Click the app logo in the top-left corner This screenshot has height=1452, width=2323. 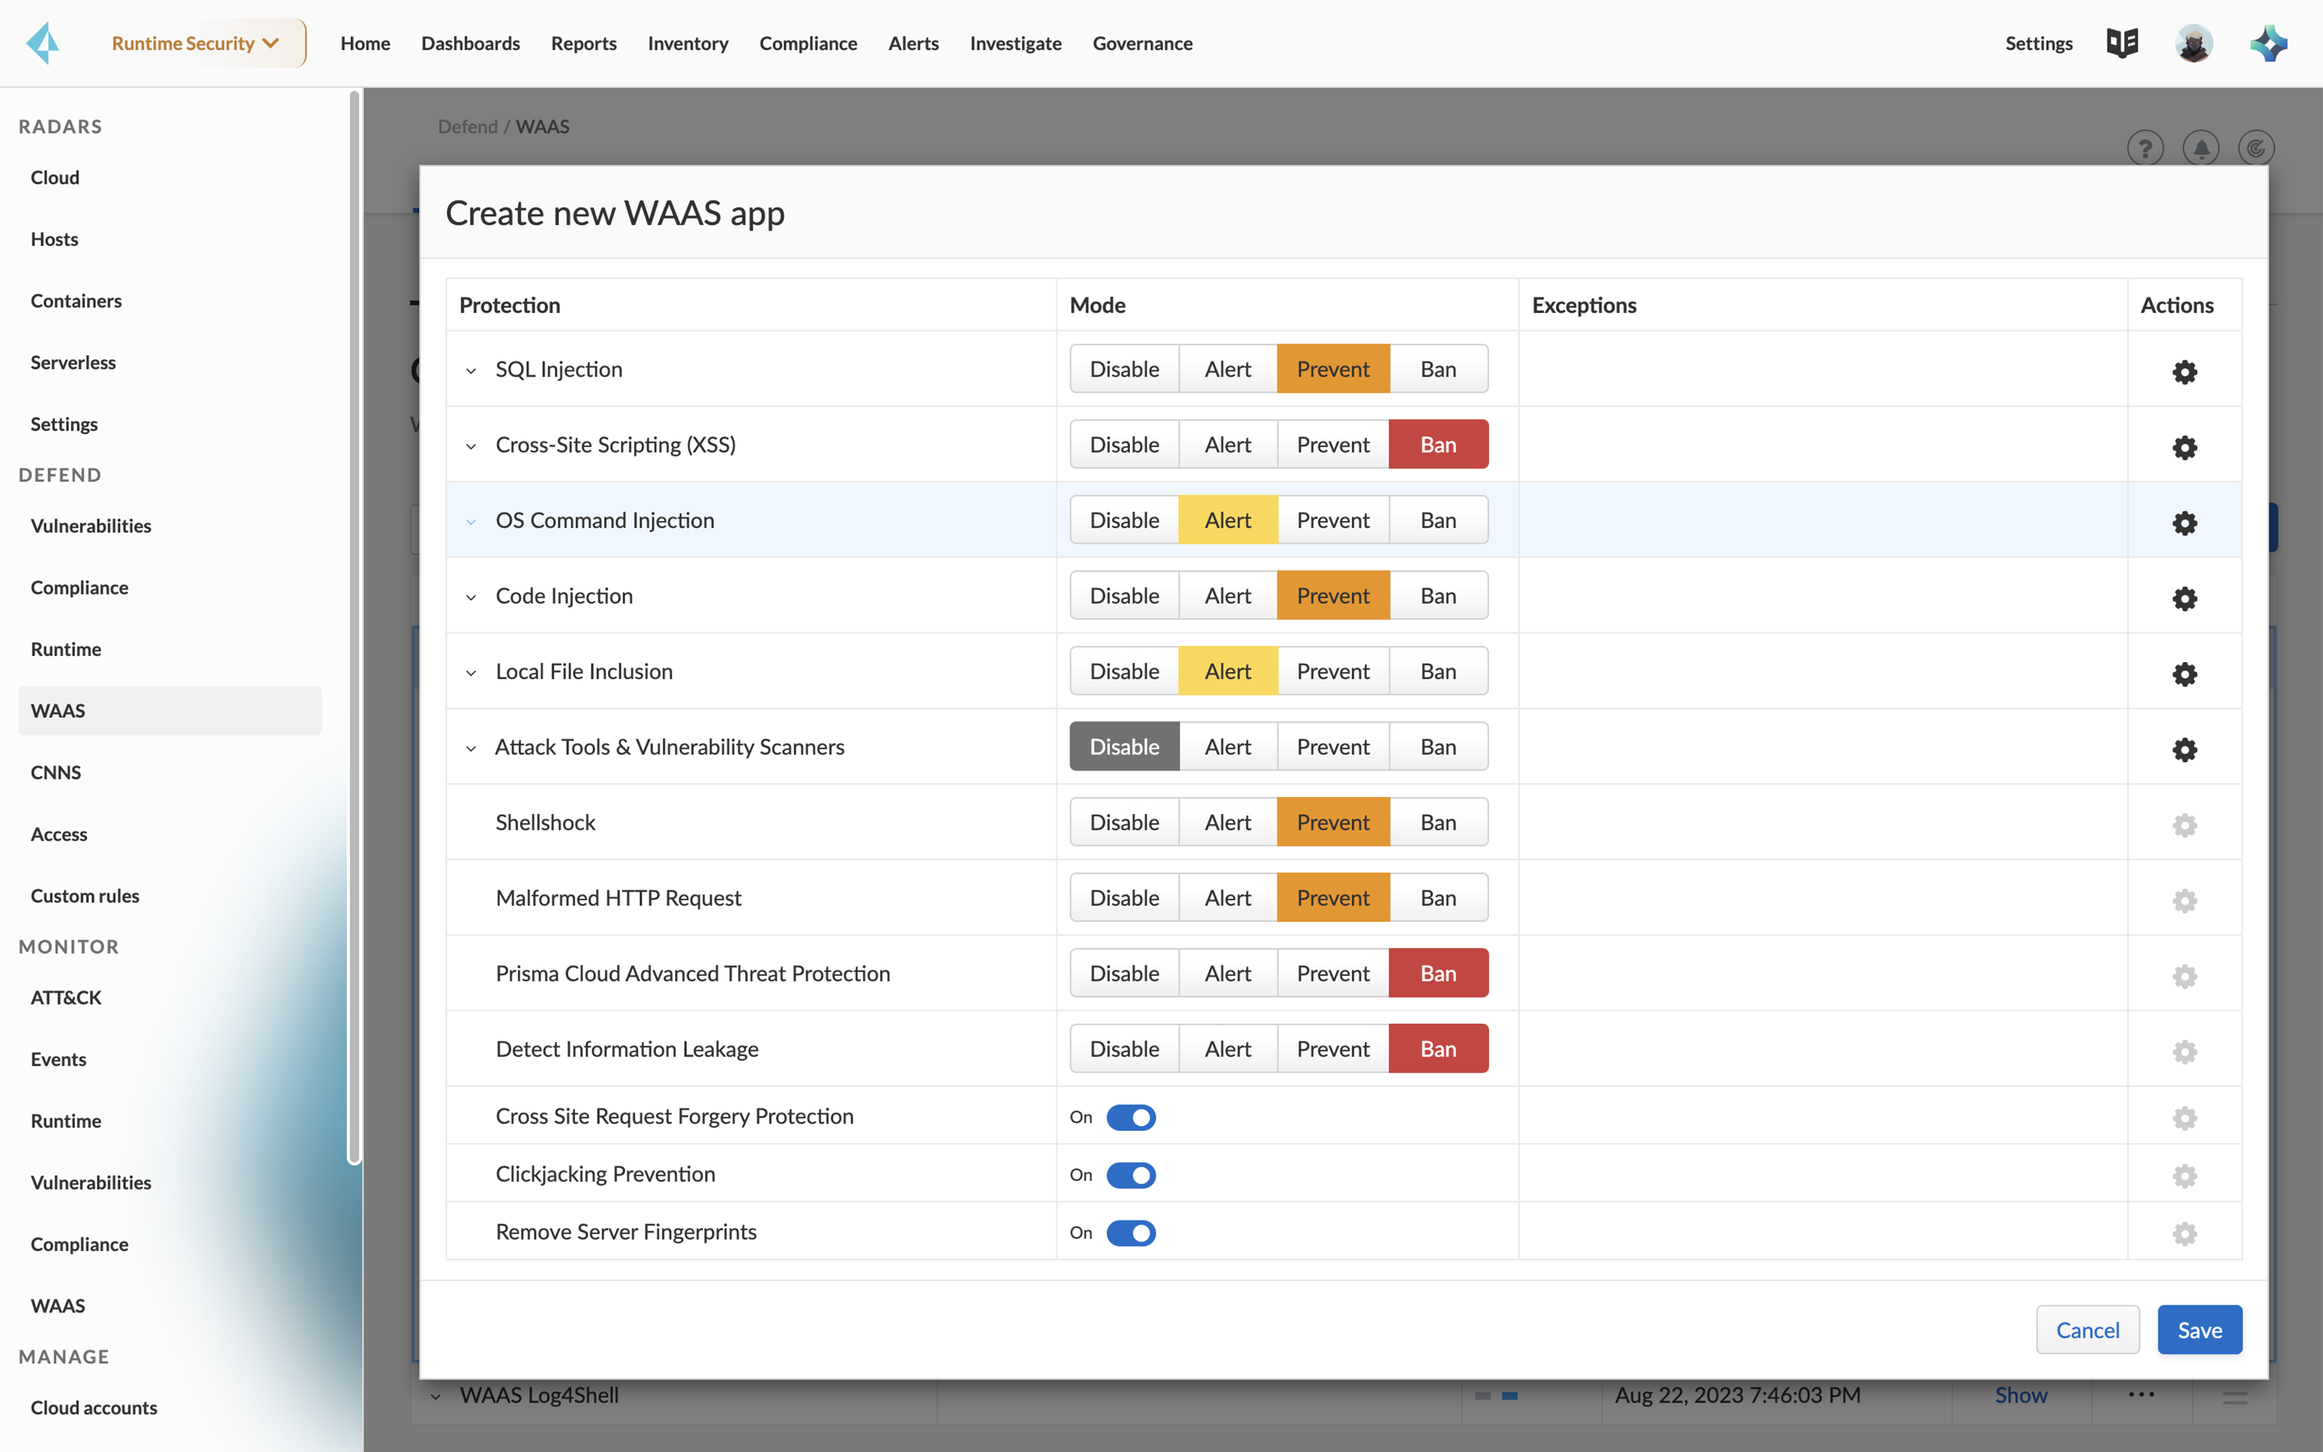(x=42, y=42)
